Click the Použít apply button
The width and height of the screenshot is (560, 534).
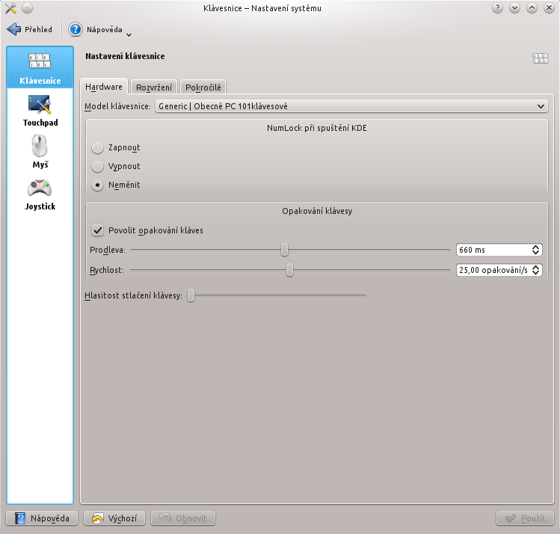coord(525,518)
